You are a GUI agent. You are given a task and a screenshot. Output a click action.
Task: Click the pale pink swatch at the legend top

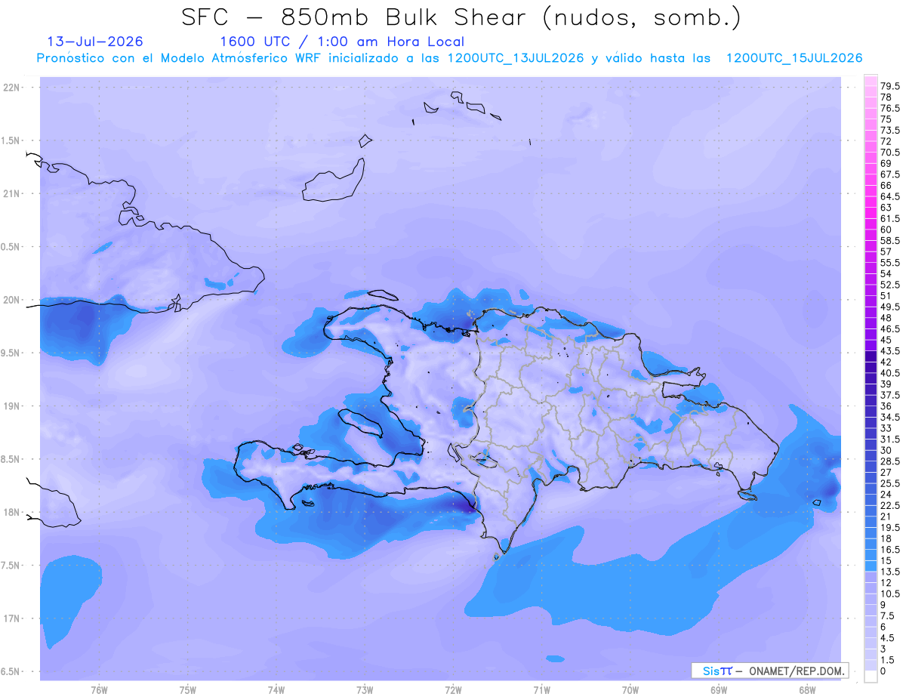[x=871, y=81]
